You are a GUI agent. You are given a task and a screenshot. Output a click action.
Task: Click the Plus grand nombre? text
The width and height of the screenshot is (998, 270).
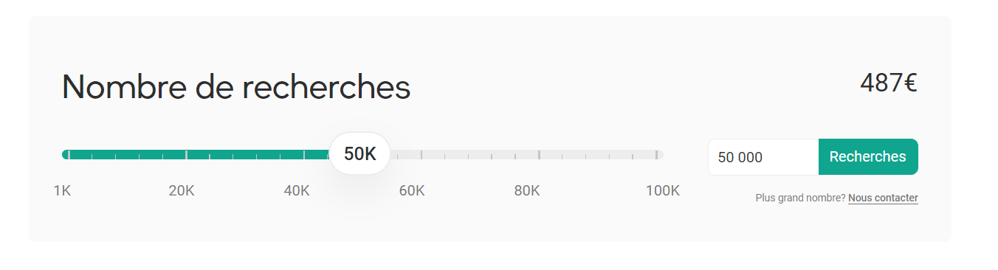tap(800, 198)
